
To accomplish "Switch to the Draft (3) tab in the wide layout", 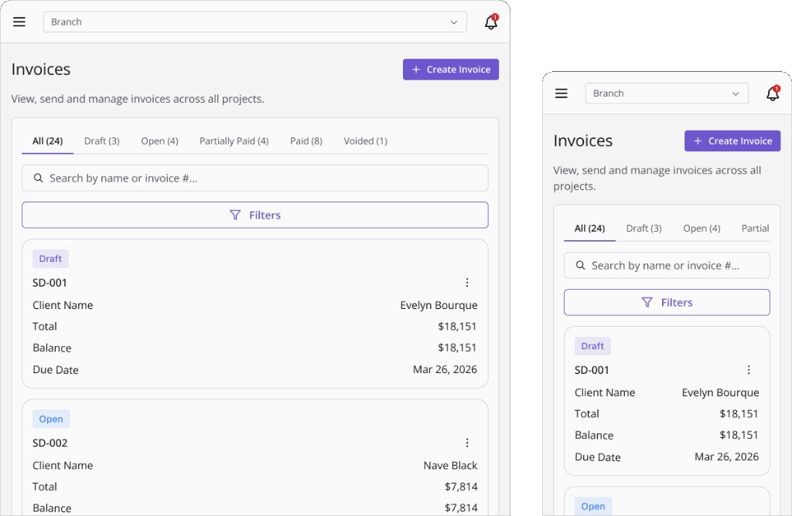I will pos(102,141).
